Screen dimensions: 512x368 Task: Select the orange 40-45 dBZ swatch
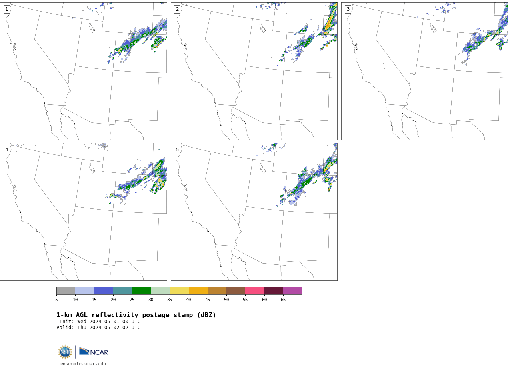pyautogui.click(x=198, y=291)
